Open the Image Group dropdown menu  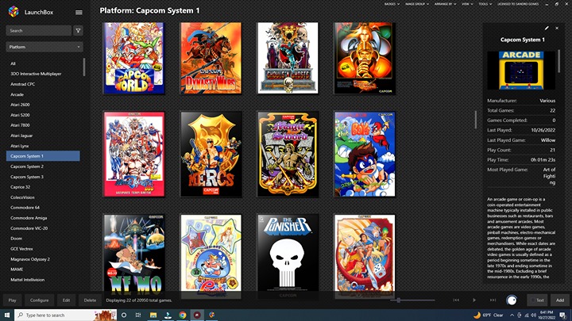click(x=416, y=4)
